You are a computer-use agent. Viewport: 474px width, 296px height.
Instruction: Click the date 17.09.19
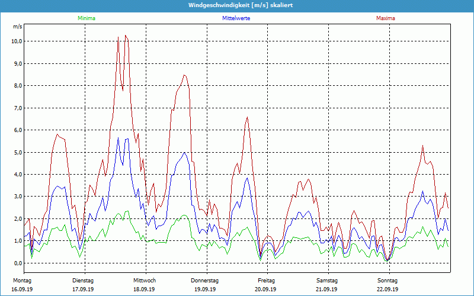[83, 289]
